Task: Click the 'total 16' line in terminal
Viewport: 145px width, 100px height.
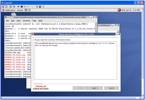Action: click(x=9, y=26)
